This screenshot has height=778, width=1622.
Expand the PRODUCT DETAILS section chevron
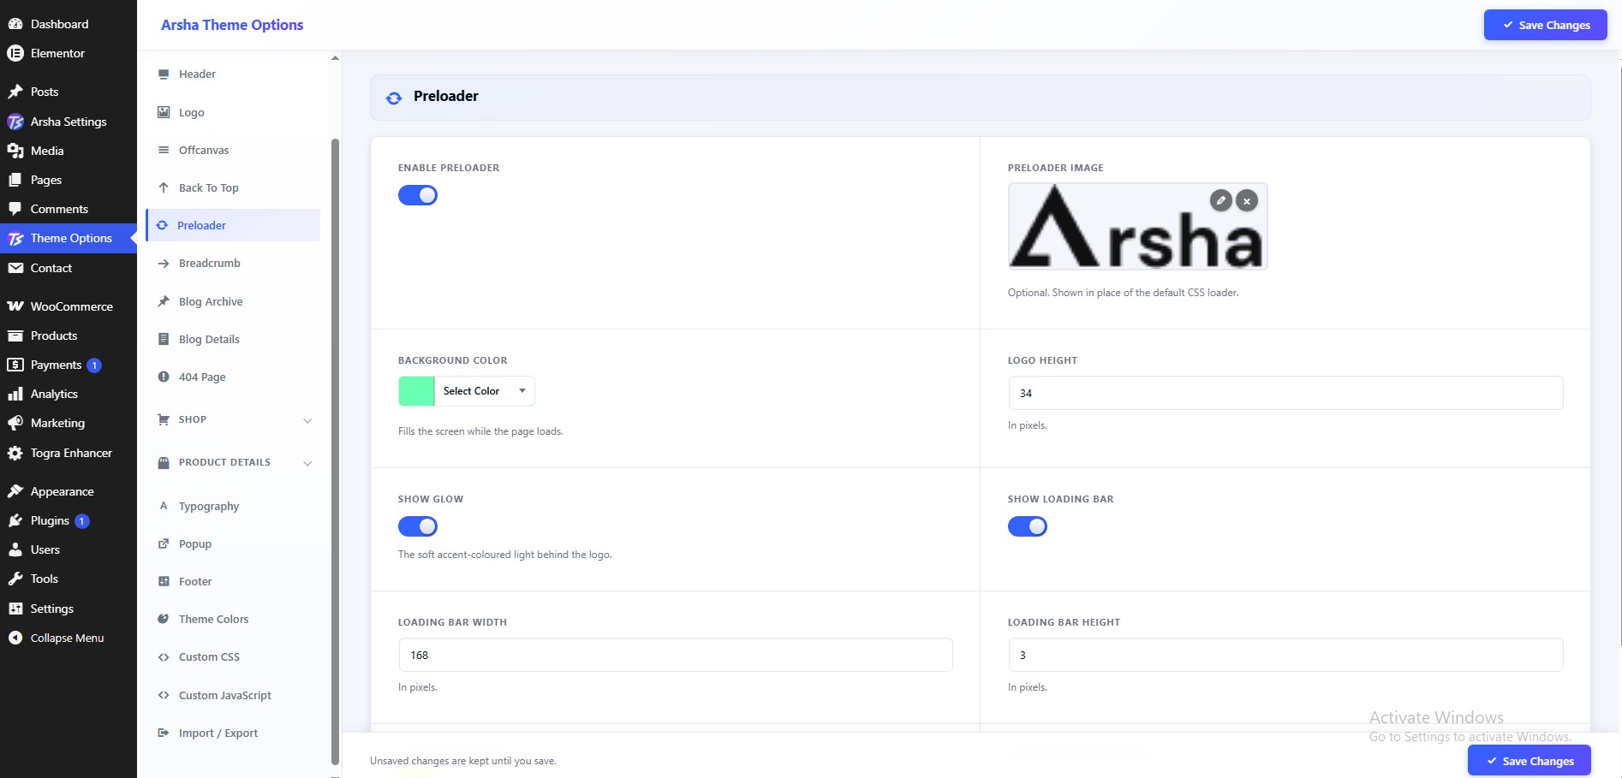click(307, 463)
